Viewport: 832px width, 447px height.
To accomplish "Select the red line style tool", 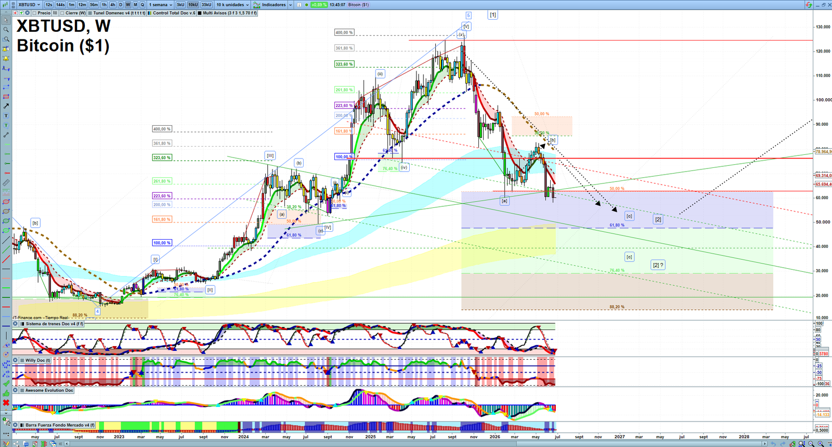I will pos(6,307).
